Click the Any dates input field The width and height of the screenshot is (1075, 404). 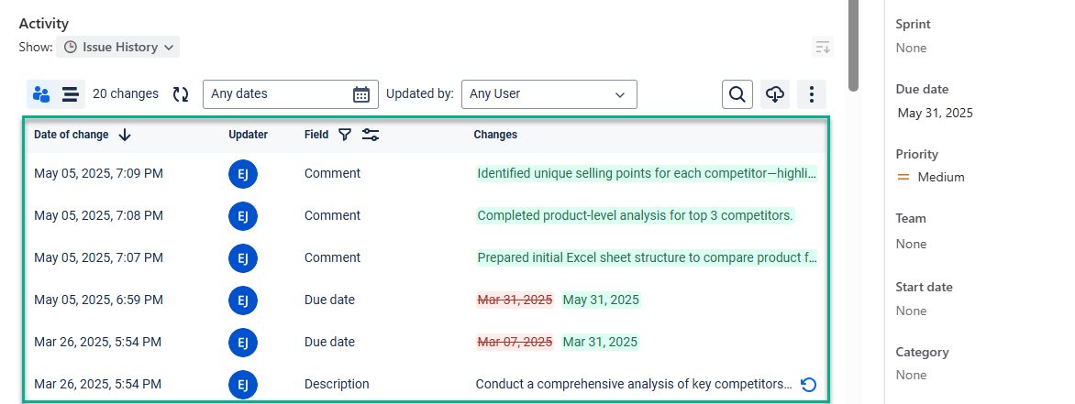click(275, 93)
